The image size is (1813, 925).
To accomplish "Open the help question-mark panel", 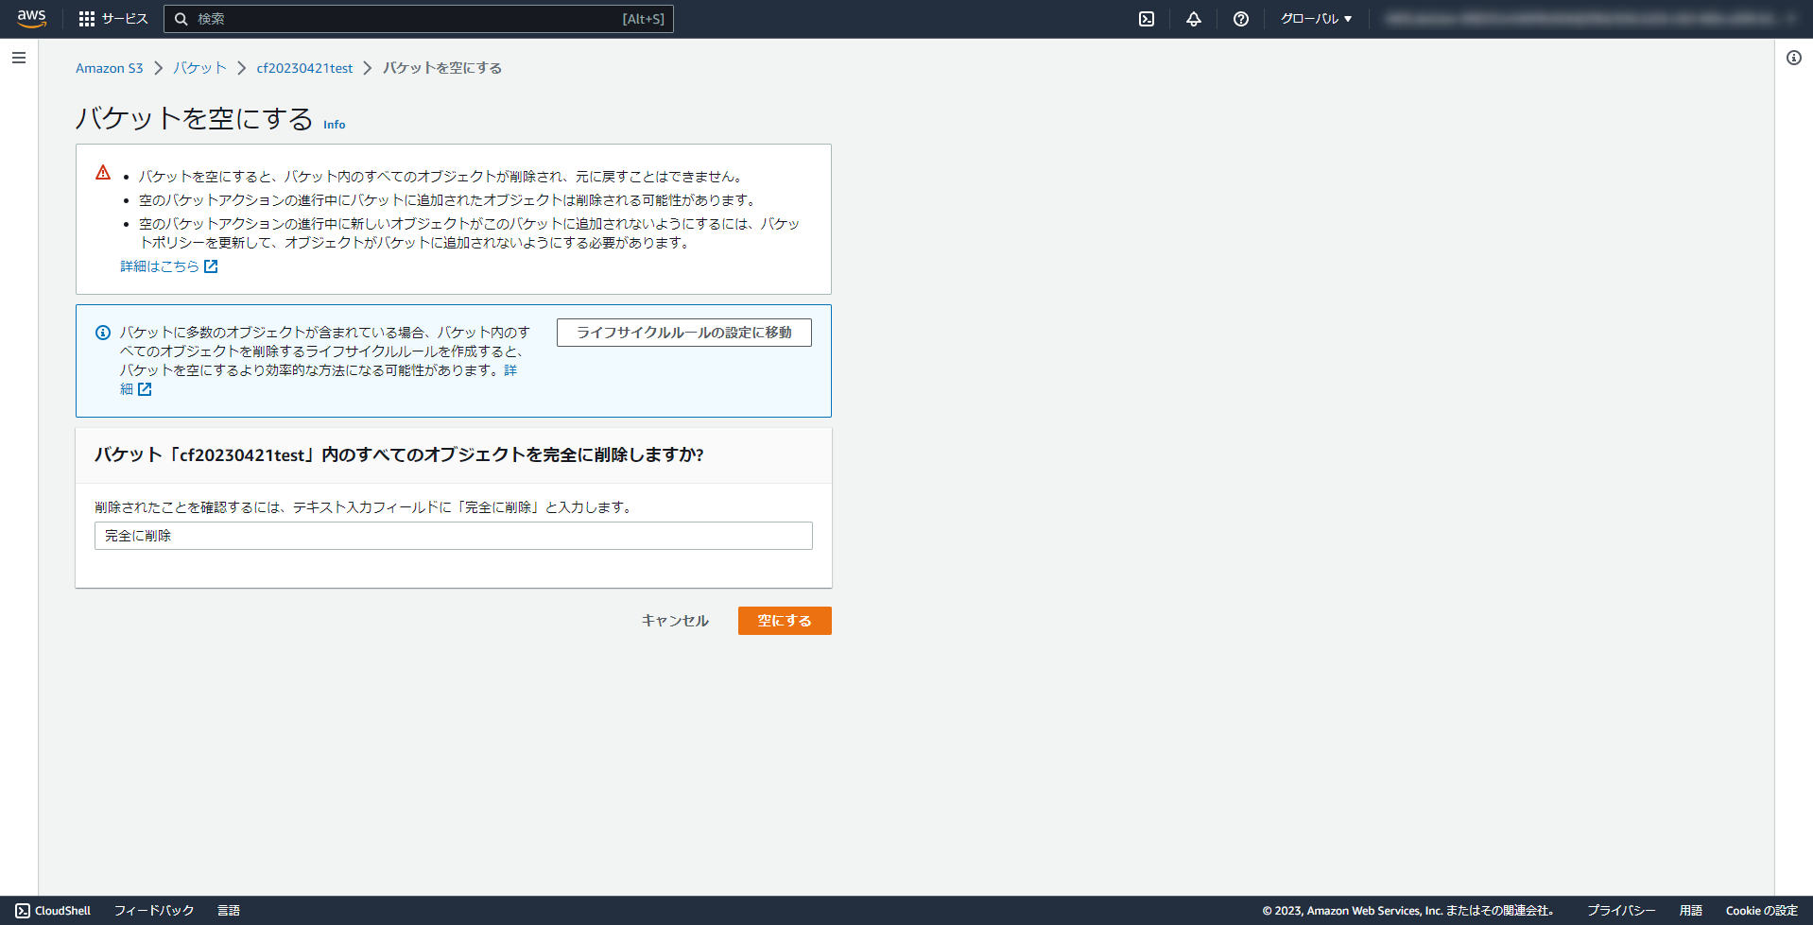I will [x=1241, y=18].
